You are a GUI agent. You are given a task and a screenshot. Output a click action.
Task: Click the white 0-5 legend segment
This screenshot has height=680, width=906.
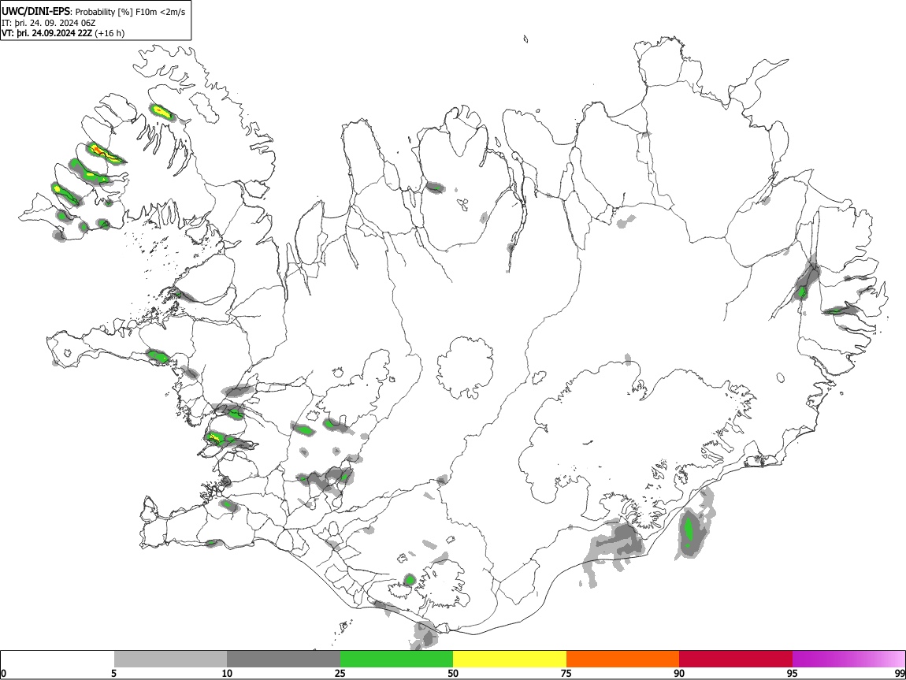58,659
